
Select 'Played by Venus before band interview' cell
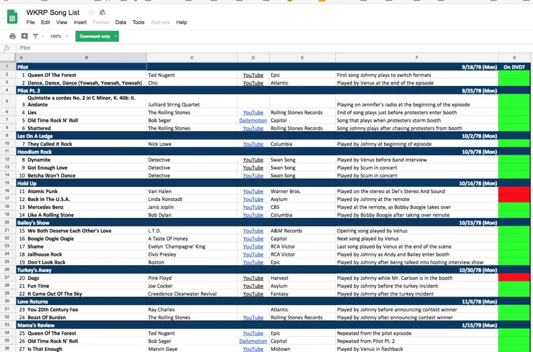pos(417,160)
